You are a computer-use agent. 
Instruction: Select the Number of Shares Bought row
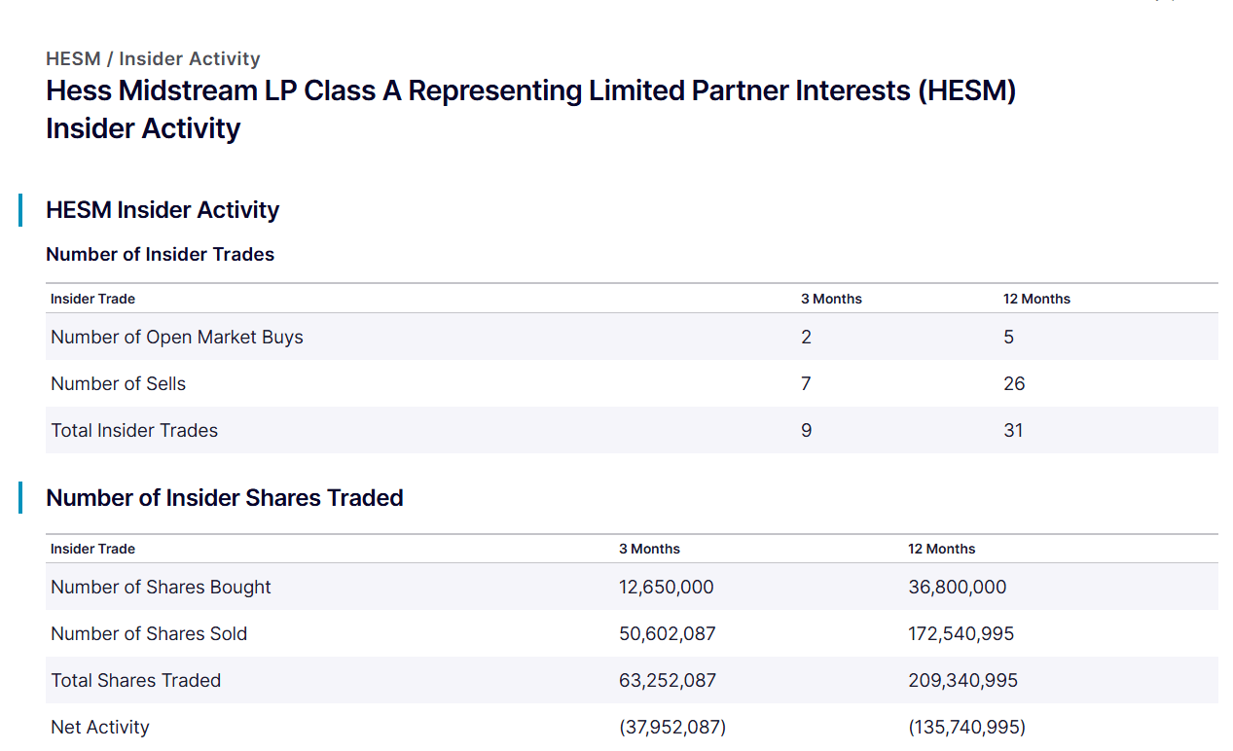coord(160,587)
